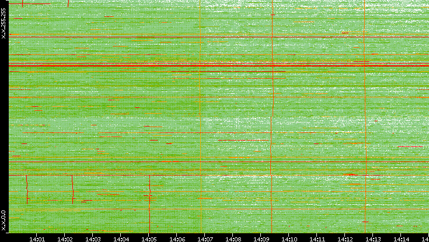Select the 14:02 time marker
Screen dimensions: 429x242
65,238
